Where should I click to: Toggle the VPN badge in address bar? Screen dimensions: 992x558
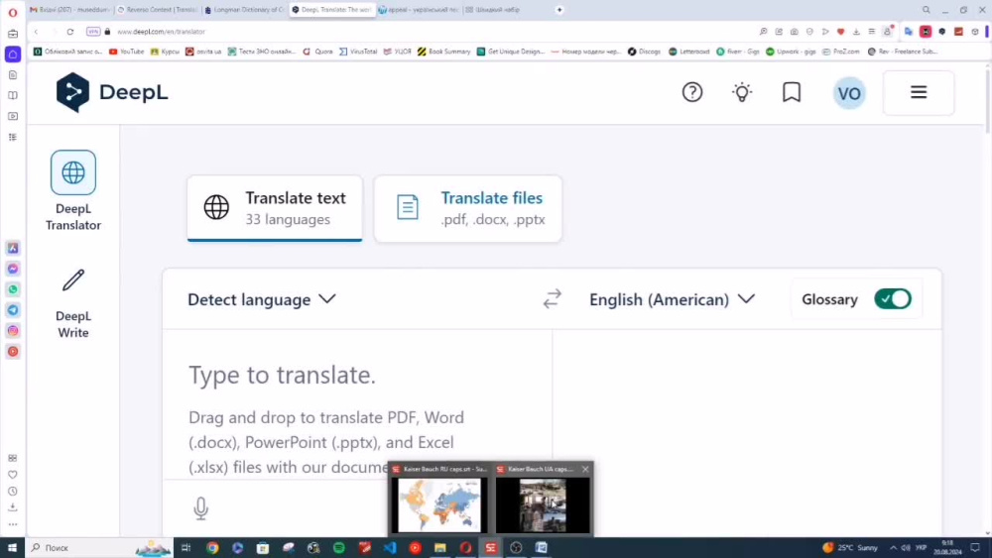coord(93,32)
